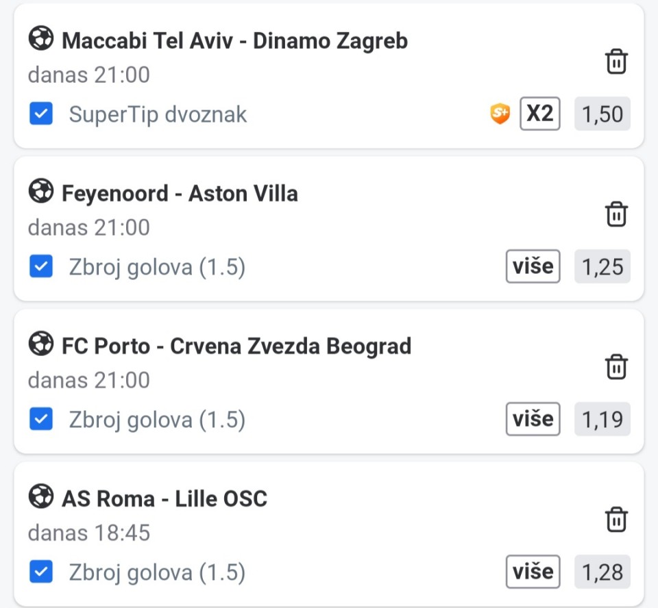The image size is (658, 608).
Task: Select "više" tip for FC Porto match
Action: 533,419
